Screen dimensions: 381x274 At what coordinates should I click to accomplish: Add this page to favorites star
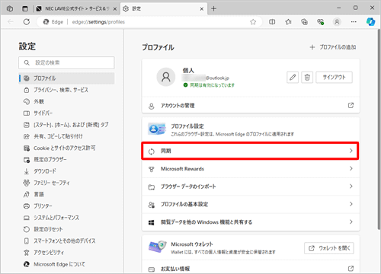tap(253, 22)
